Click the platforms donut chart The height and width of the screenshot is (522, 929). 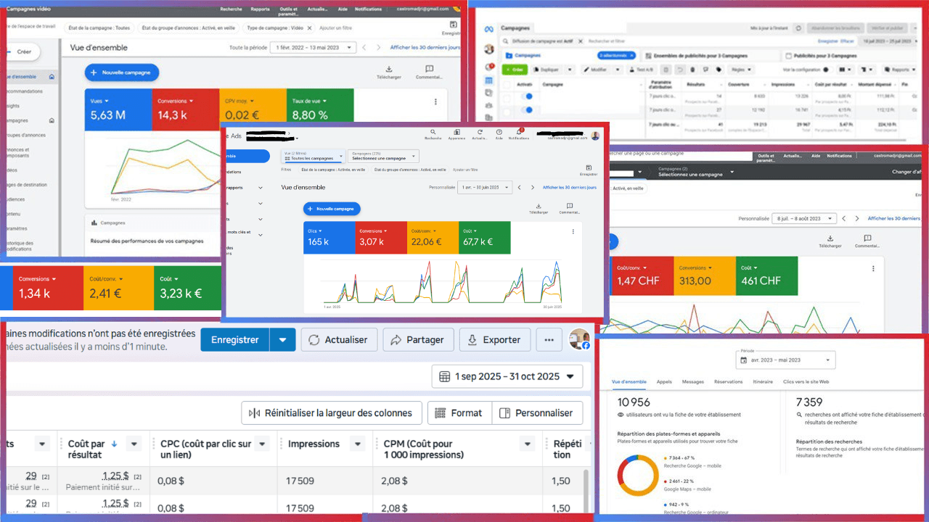click(638, 476)
